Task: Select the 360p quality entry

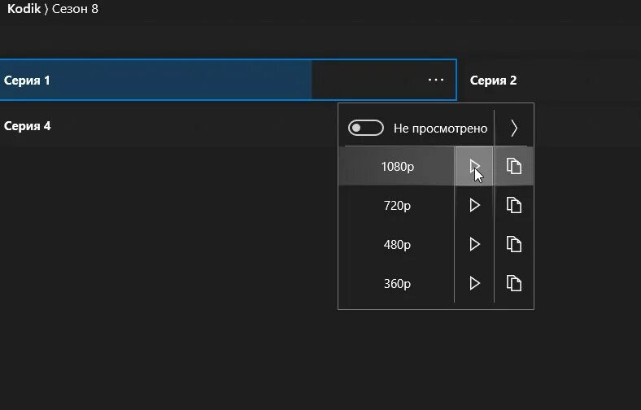Action: coord(397,284)
